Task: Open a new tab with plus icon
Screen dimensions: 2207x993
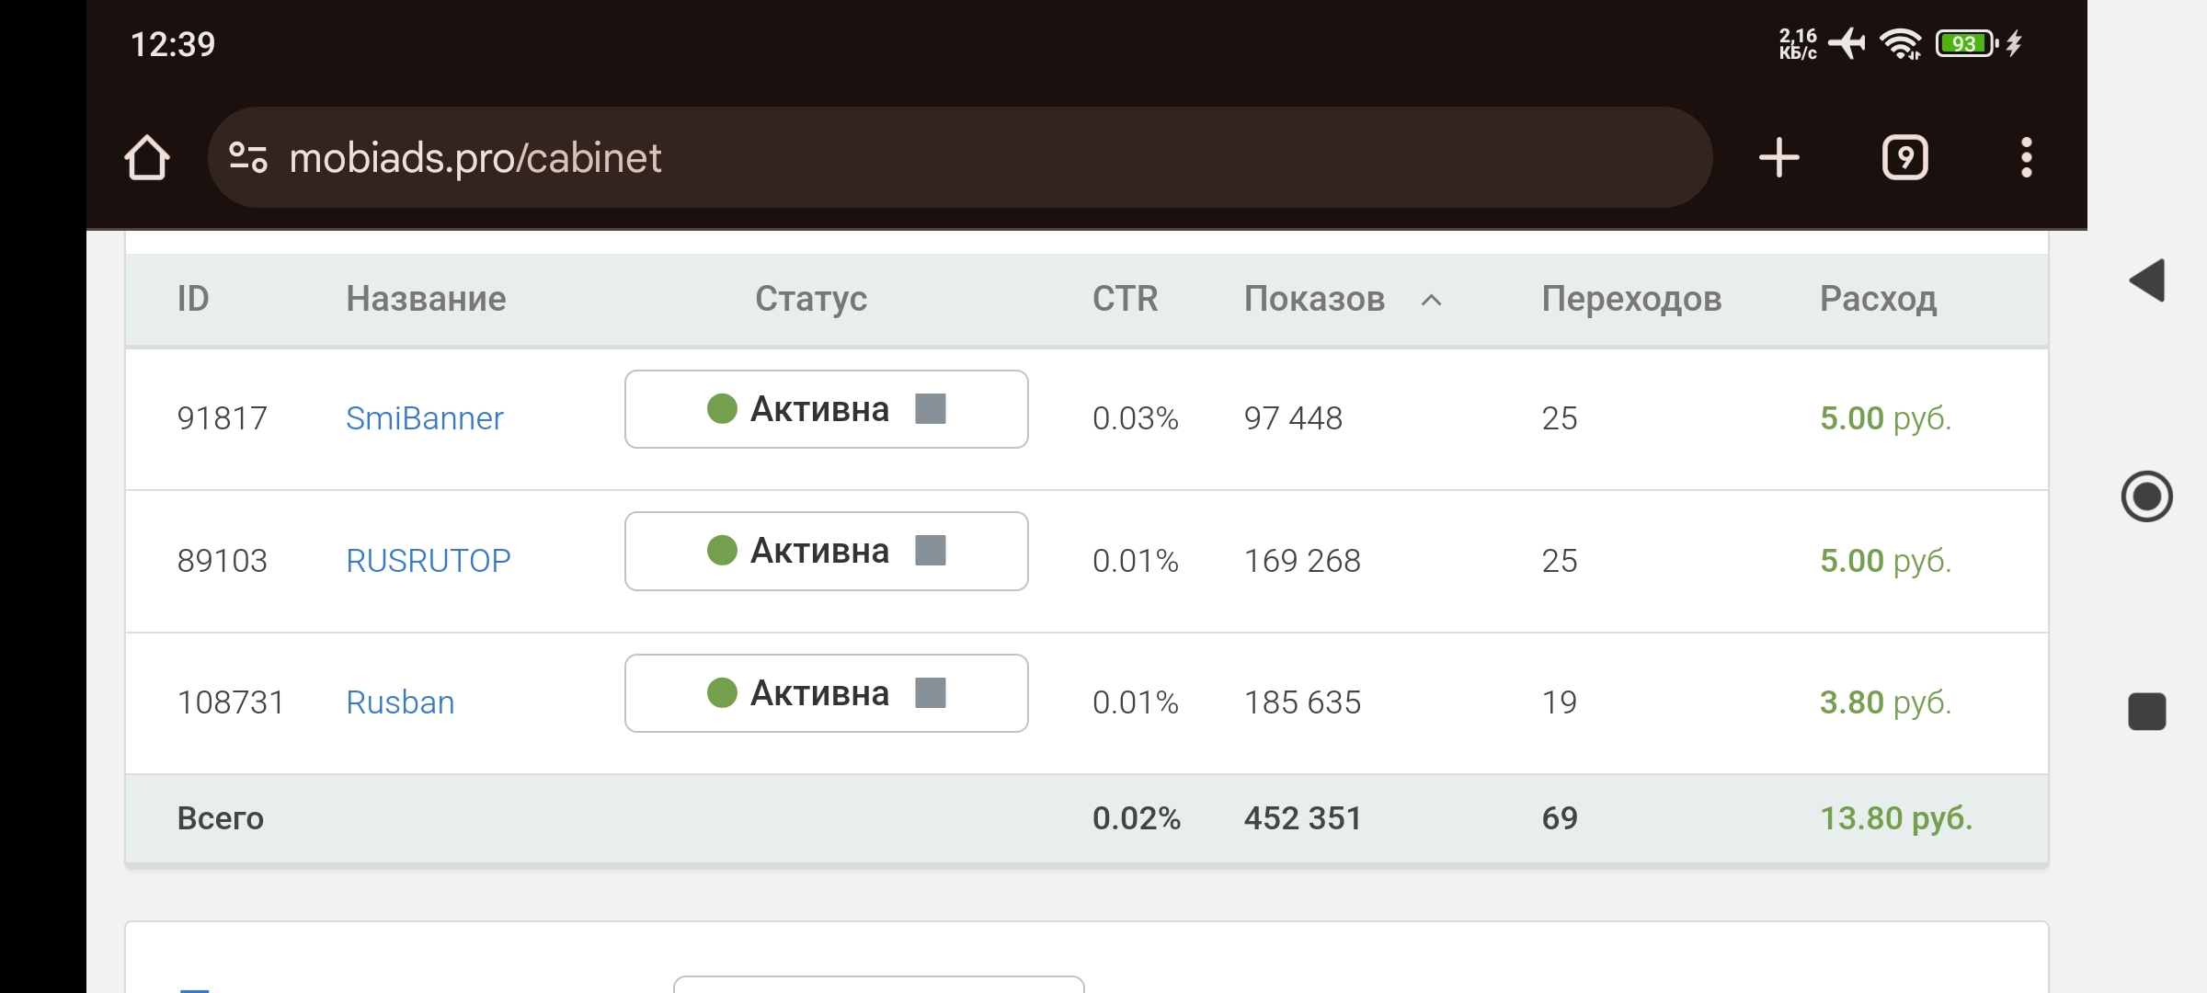Action: tap(1778, 158)
